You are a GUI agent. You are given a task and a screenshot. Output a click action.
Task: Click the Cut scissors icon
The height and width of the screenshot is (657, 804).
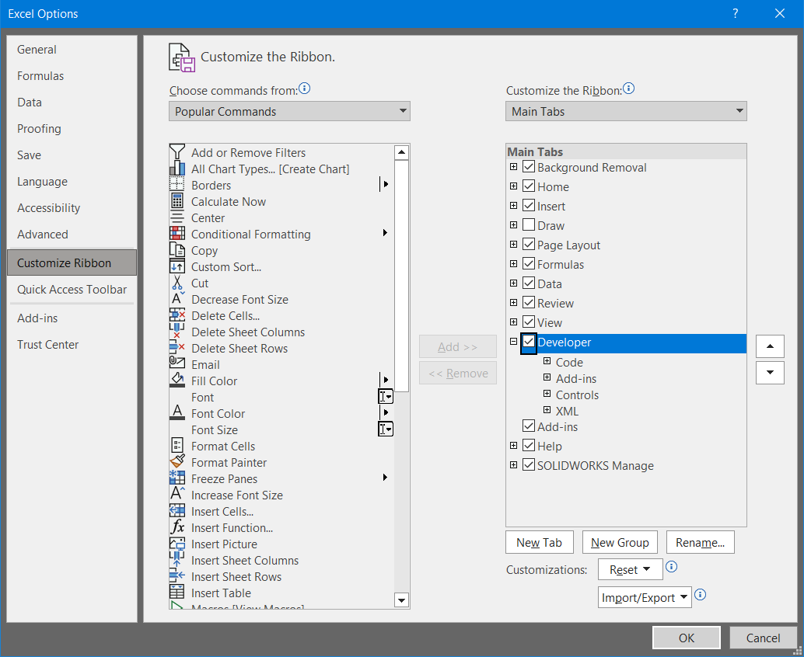(x=177, y=283)
